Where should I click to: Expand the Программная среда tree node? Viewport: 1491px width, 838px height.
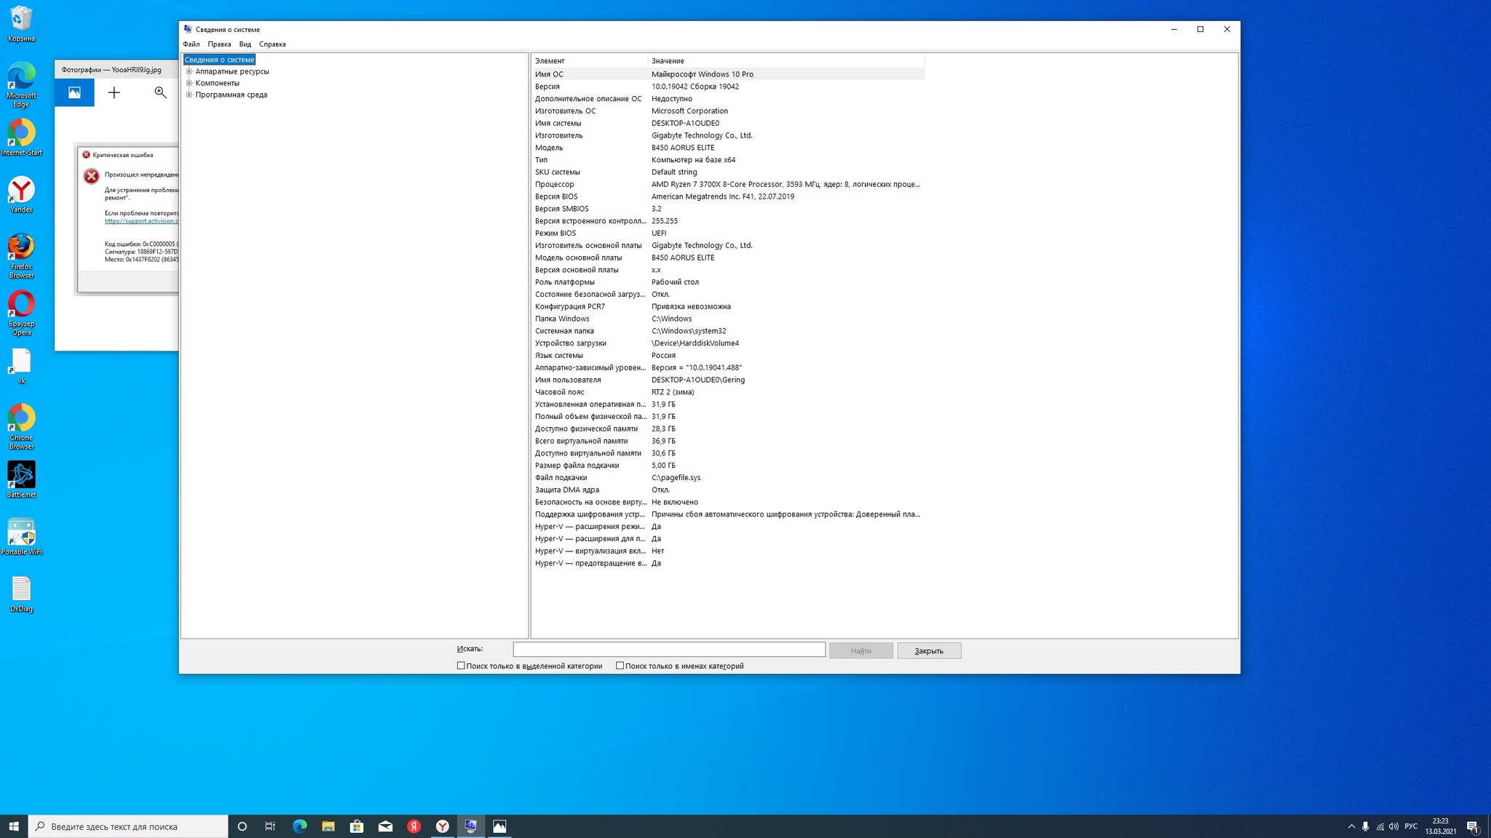189,95
